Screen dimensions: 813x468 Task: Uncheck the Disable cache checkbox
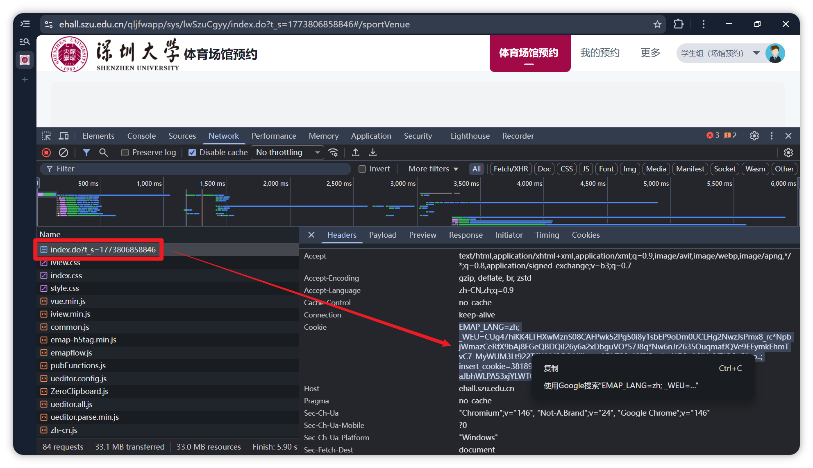click(x=192, y=153)
